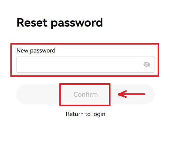The image size is (172, 141).
Task: Click the word "login" in the bottom link
Action: [x=99, y=114]
